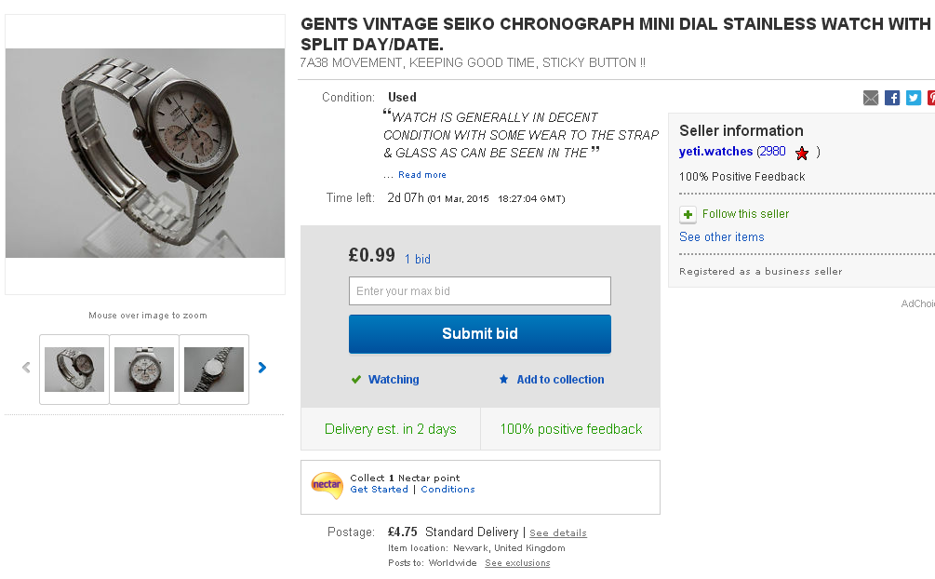Image resolution: width=935 pixels, height=579 pixels.
Task: Add item to collection
Action: 560,380
